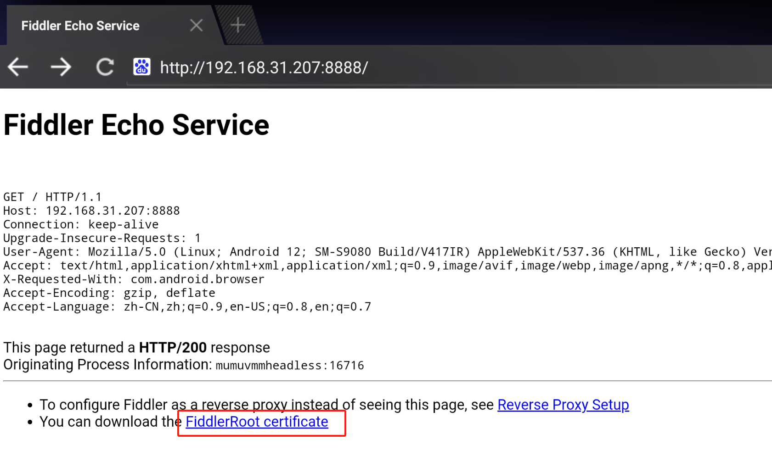Open the Reverse Proxy Setup link
Screen dimensions: 772x456
563,405
